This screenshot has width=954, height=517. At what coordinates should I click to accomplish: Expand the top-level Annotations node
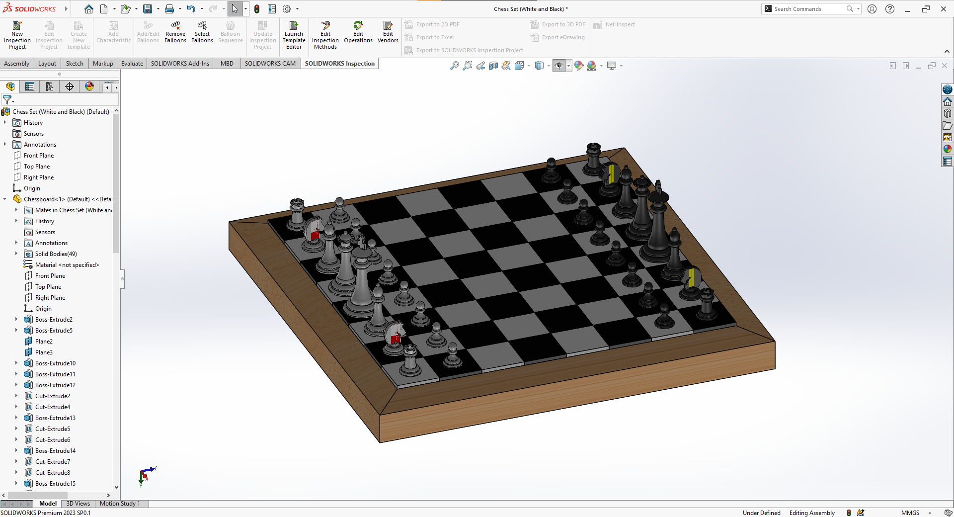point(5,145)
